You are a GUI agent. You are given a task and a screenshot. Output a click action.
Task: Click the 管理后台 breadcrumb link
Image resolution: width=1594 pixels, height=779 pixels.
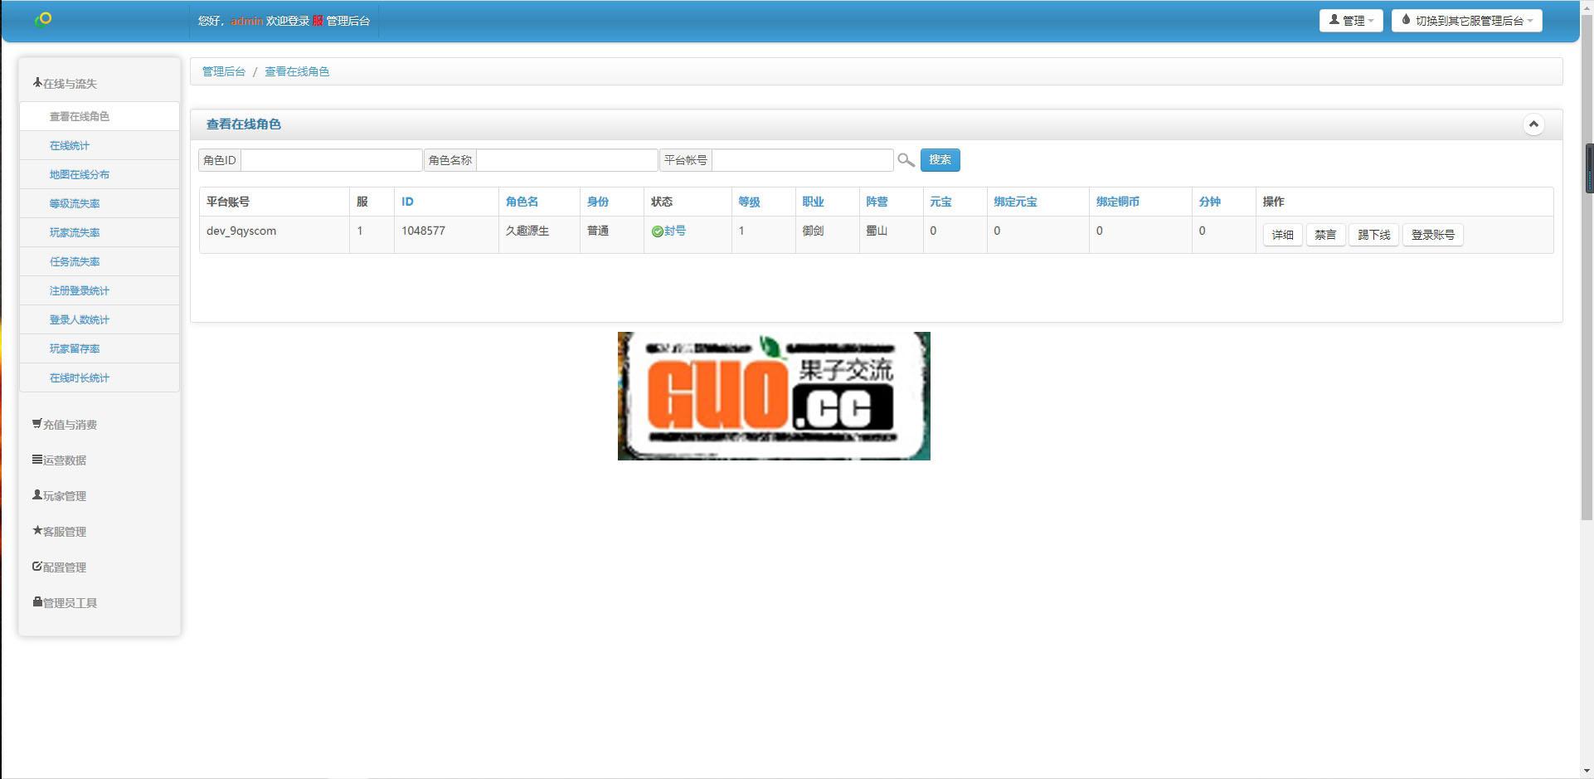[x=224, y=71]
